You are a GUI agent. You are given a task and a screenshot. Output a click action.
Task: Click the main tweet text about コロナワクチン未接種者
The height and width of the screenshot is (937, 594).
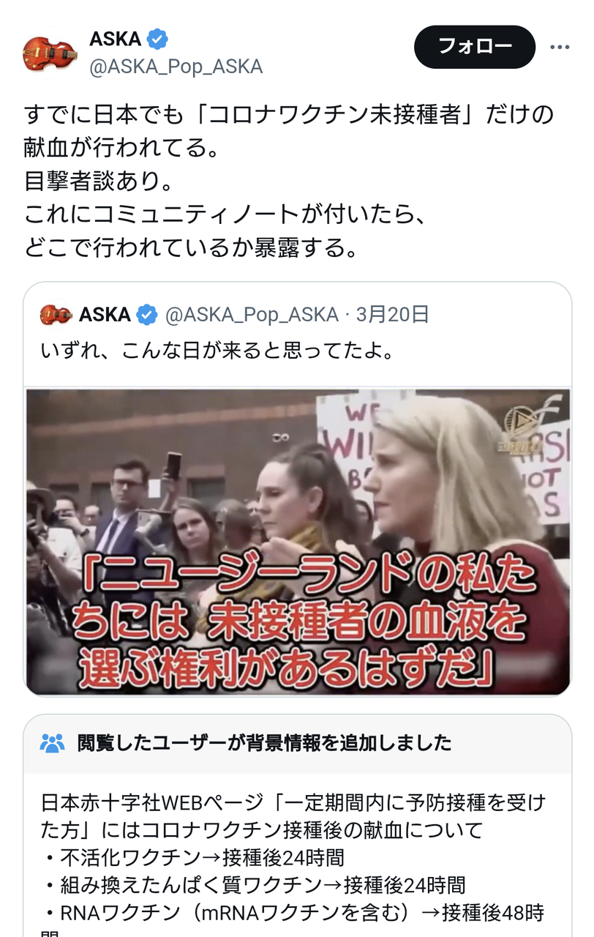(x=289, y=181)
